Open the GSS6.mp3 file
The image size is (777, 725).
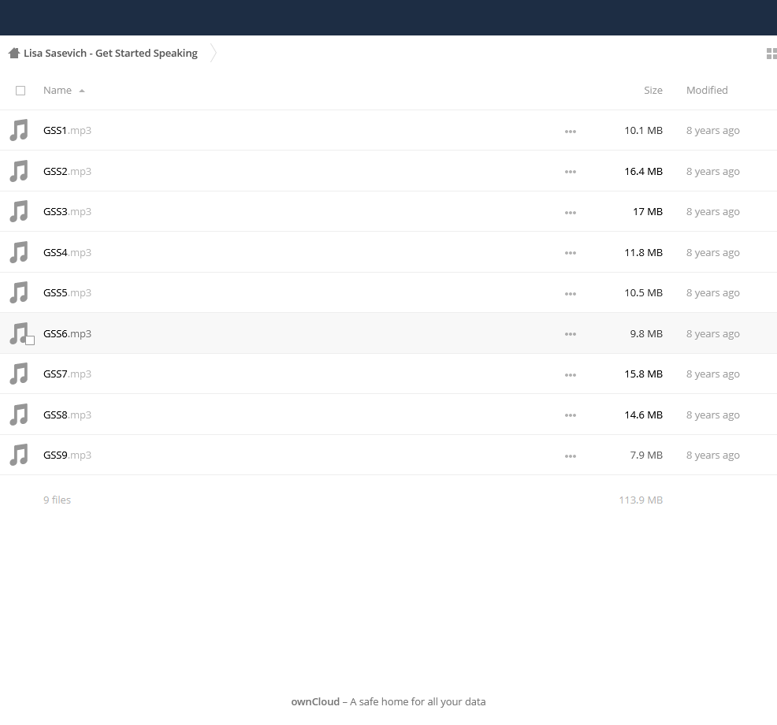click(68, 333)
